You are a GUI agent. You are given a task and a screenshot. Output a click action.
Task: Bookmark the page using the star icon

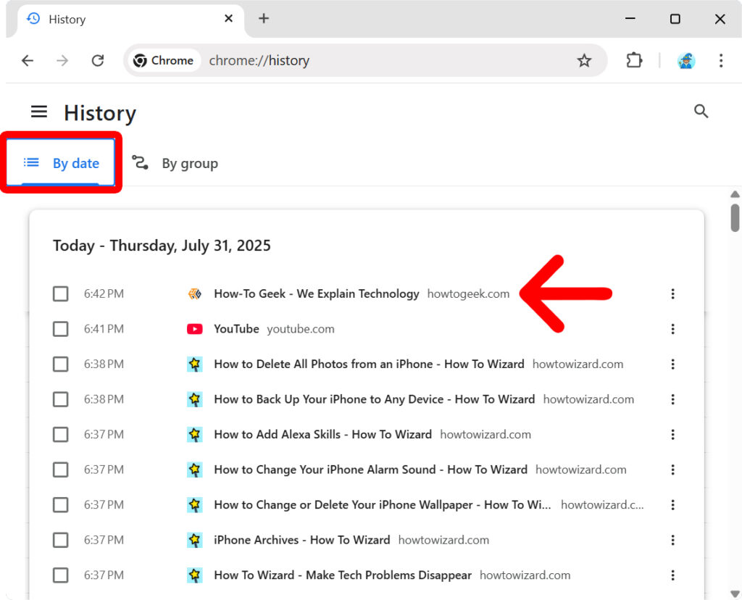[584, 61]
